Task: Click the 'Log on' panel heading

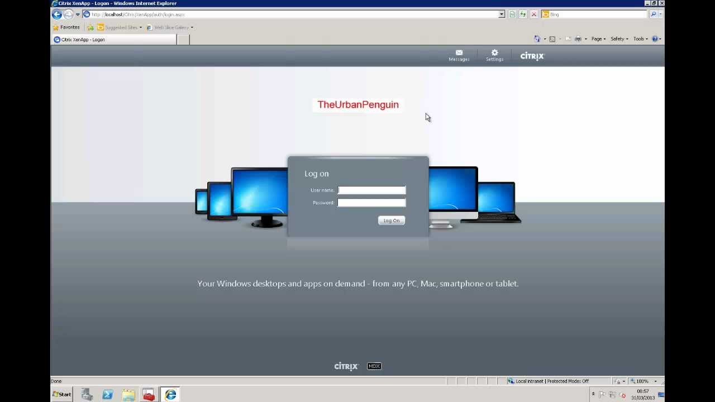Action: point(317,174)
